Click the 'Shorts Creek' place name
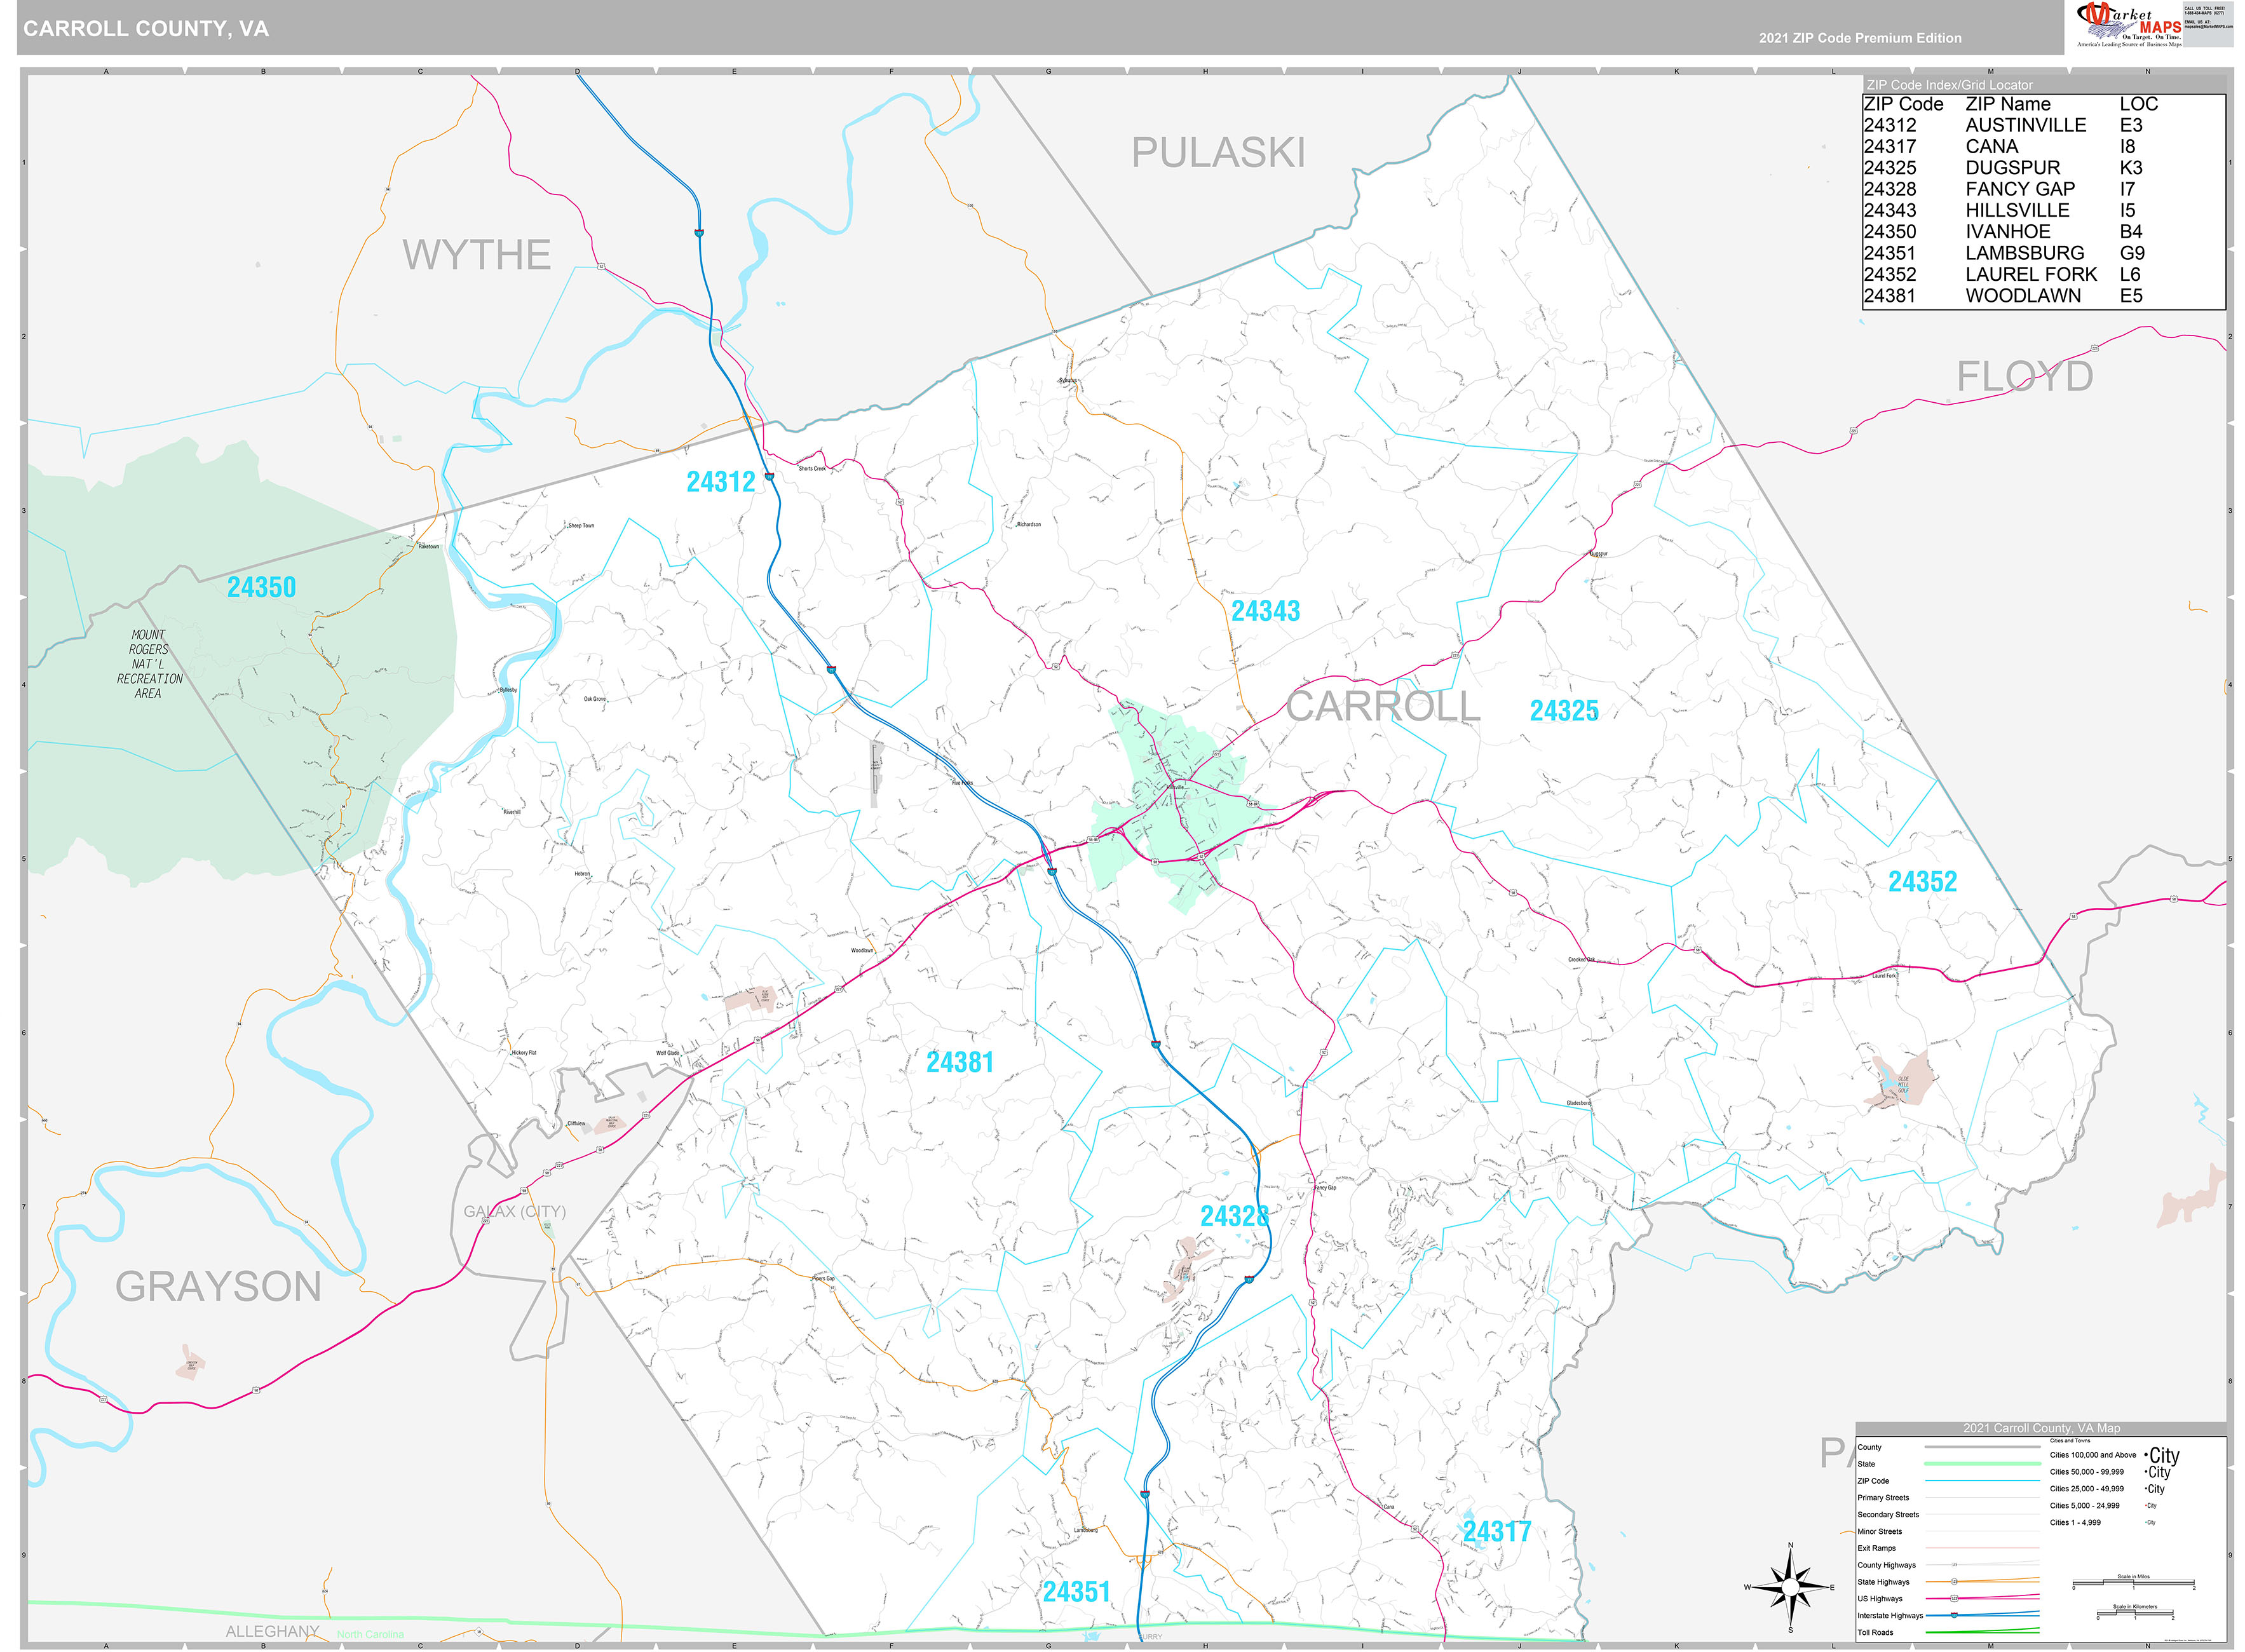 click(812, 468)
